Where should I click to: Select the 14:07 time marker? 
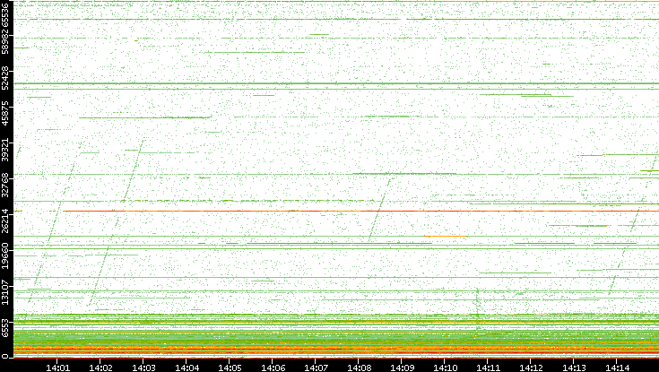[x=316, y=367]
